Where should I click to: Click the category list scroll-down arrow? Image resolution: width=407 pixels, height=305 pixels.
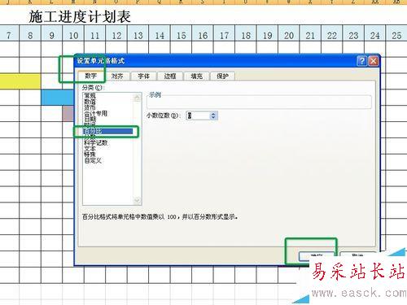[138, 200]
